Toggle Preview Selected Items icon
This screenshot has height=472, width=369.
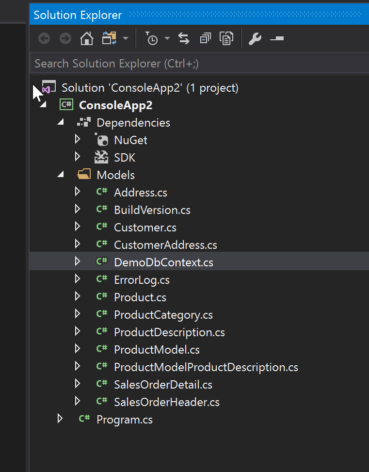coord(277,38)
